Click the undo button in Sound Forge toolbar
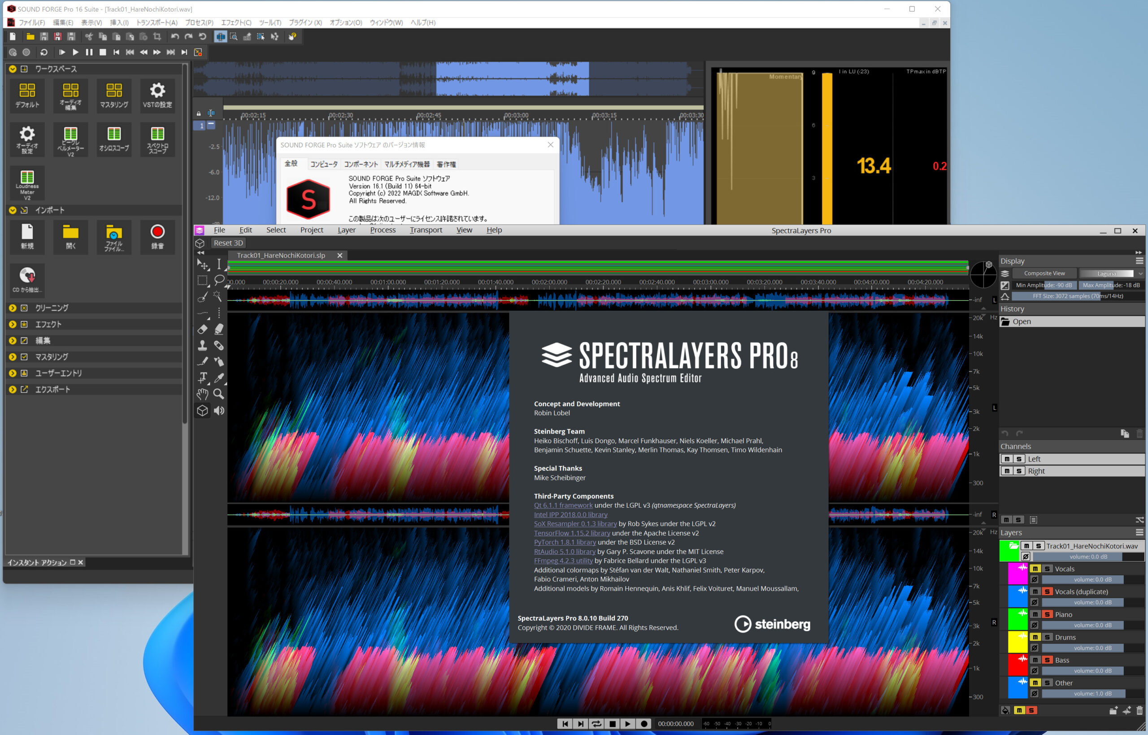This screenshot has height=735, width=1148. point(174,36)
